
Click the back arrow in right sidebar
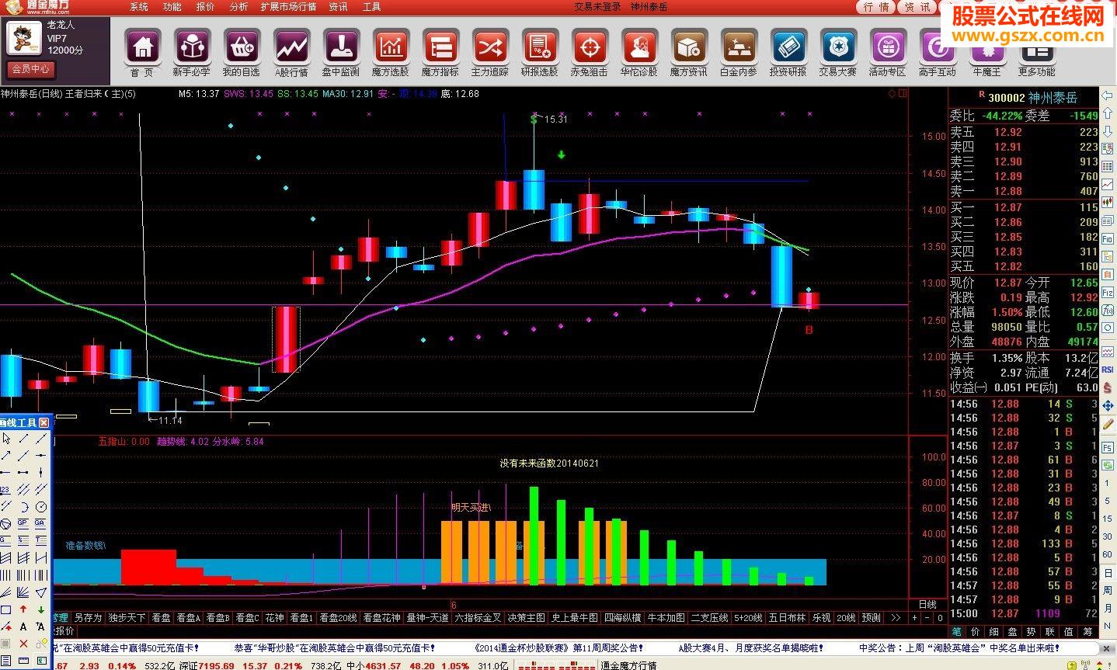[x=1107, y=95]
